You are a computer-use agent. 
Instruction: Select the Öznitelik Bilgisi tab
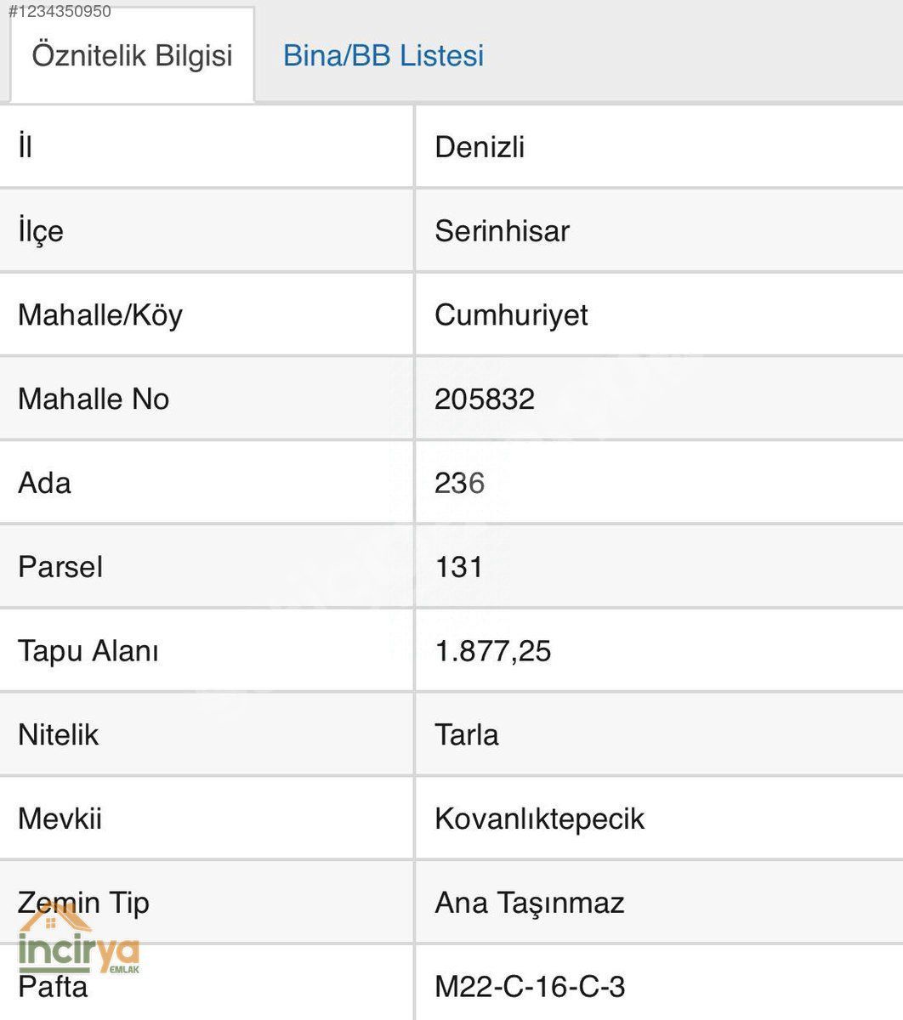[132, 55]
